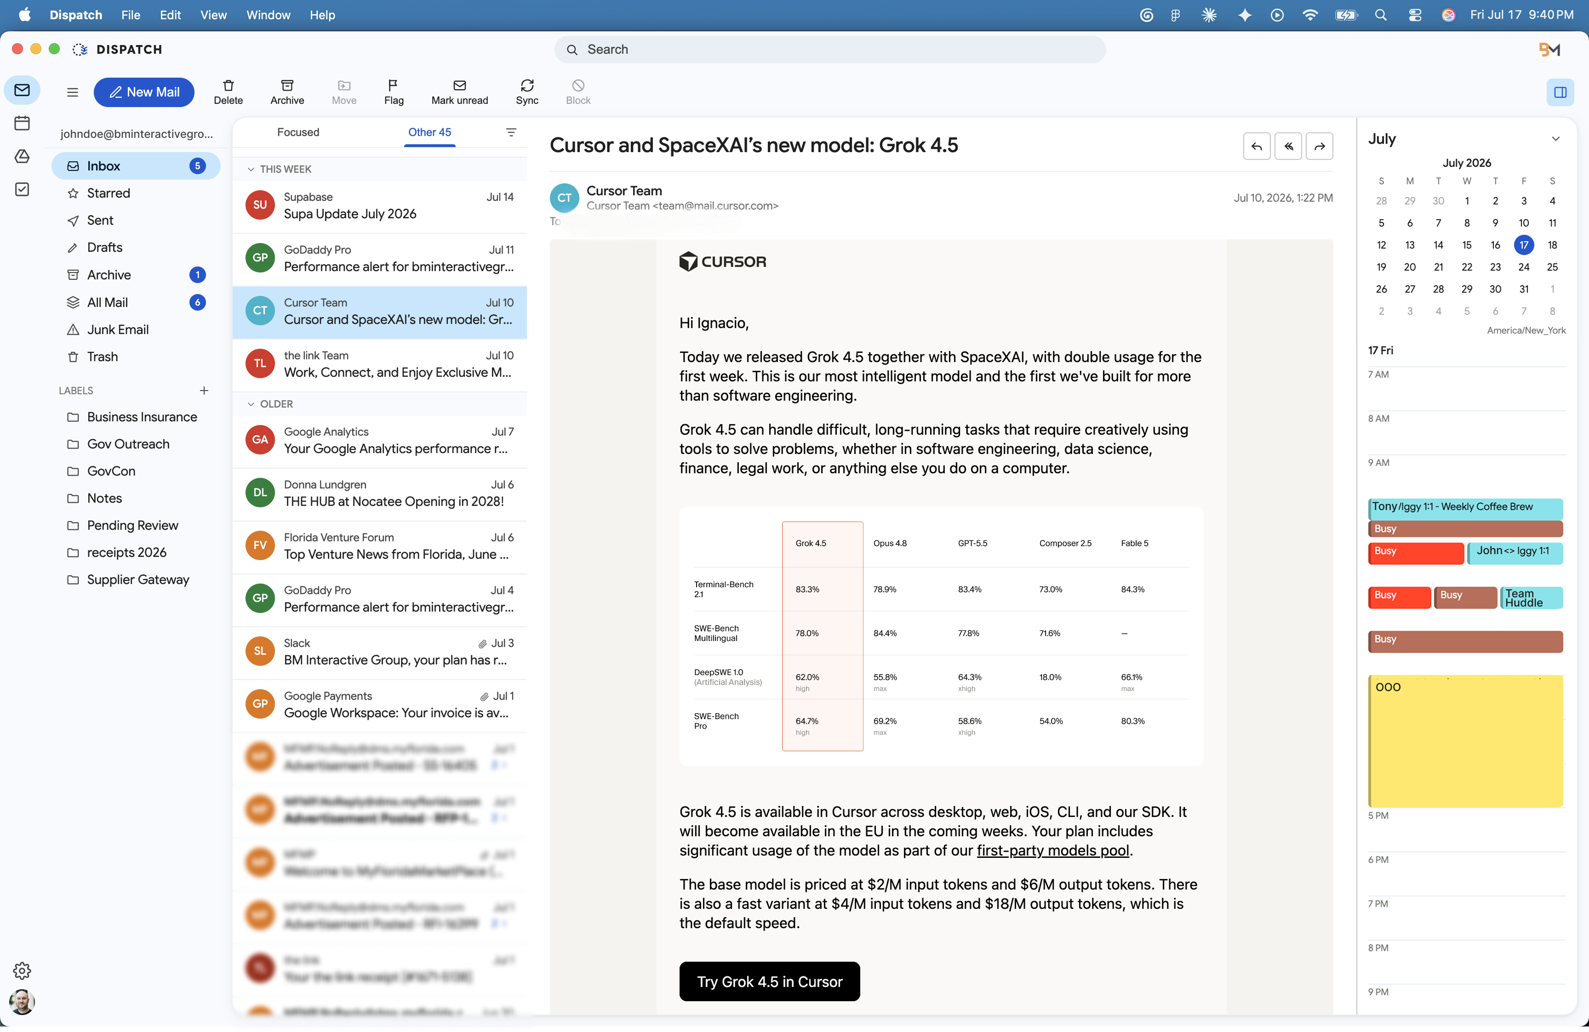Open the Junk Email folder
This screenshot has width=1589, height=1032.
[136, 329]
